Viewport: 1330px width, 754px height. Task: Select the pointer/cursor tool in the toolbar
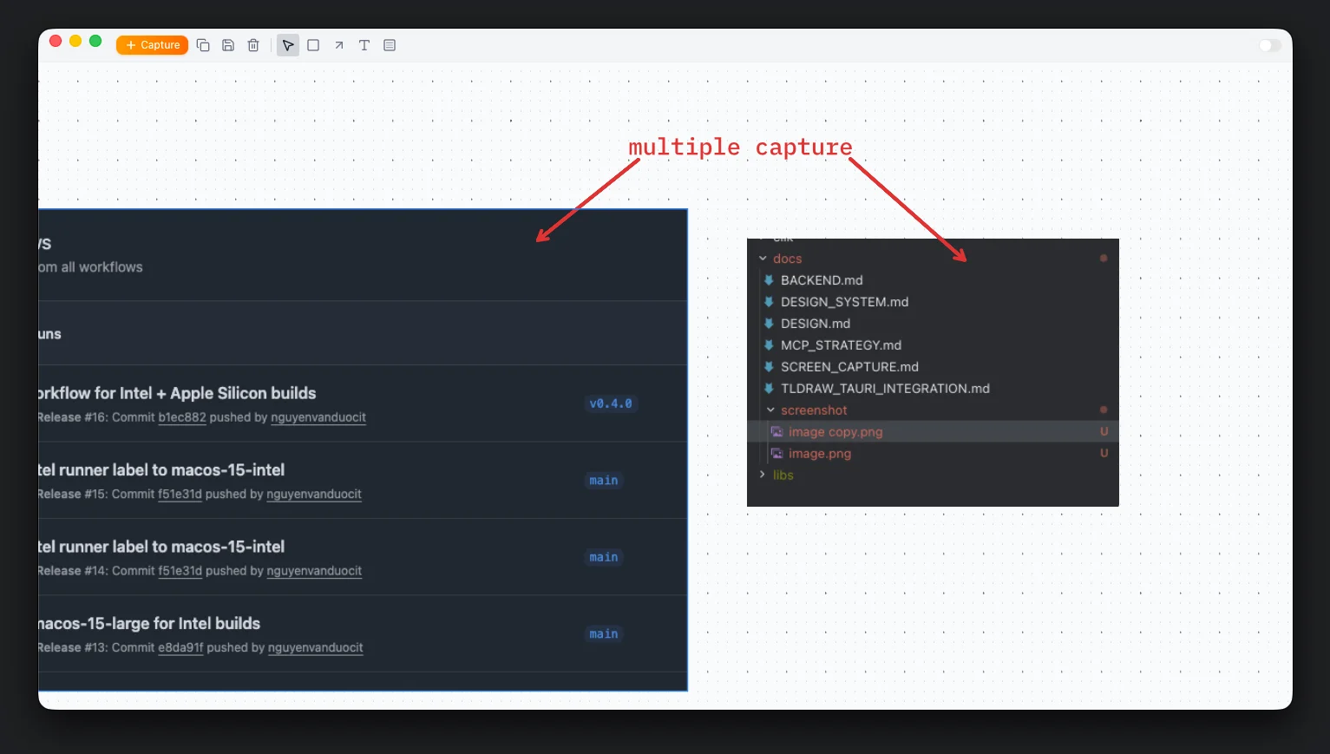click(x=288, y=44)
